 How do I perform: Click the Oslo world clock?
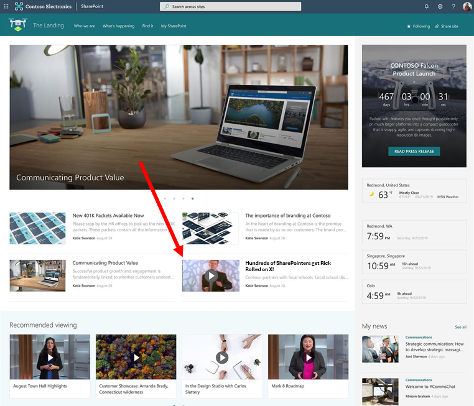[414, 292]
